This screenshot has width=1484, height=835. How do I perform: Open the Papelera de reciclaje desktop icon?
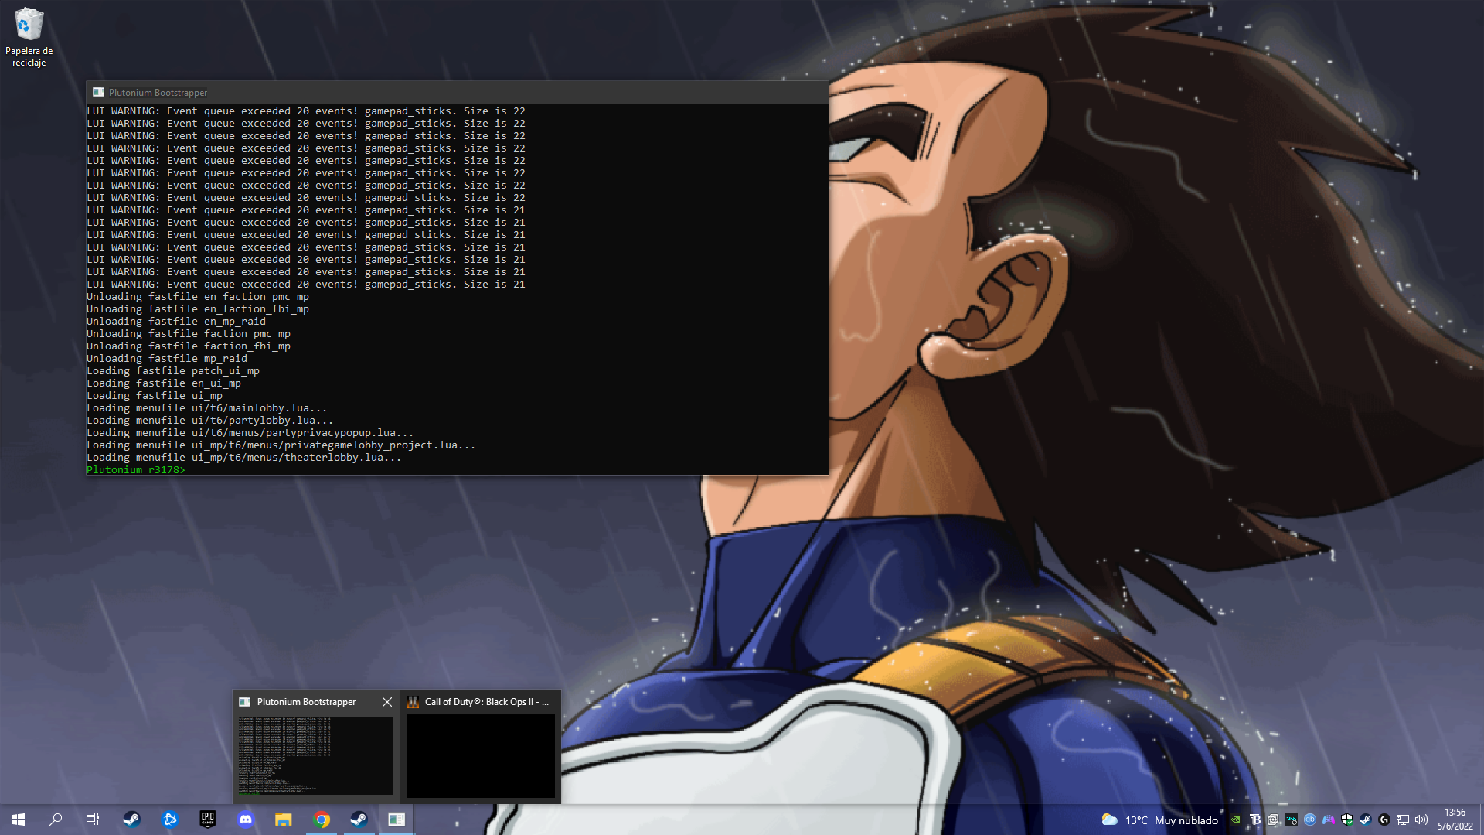(29, 37)
